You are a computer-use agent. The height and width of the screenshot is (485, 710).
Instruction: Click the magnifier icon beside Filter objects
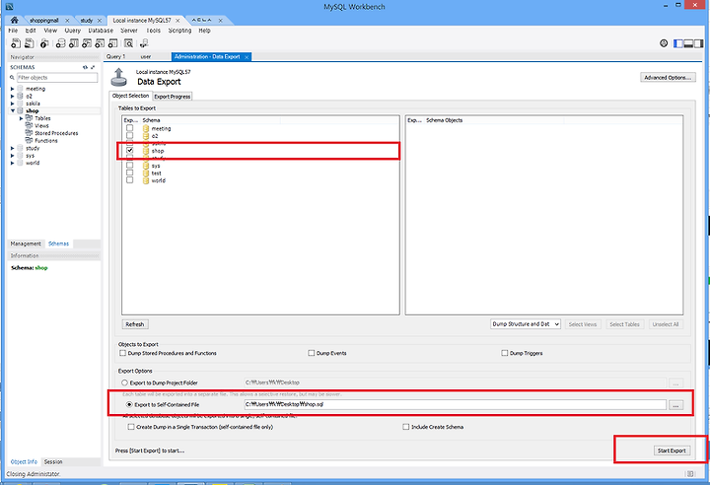12,78
